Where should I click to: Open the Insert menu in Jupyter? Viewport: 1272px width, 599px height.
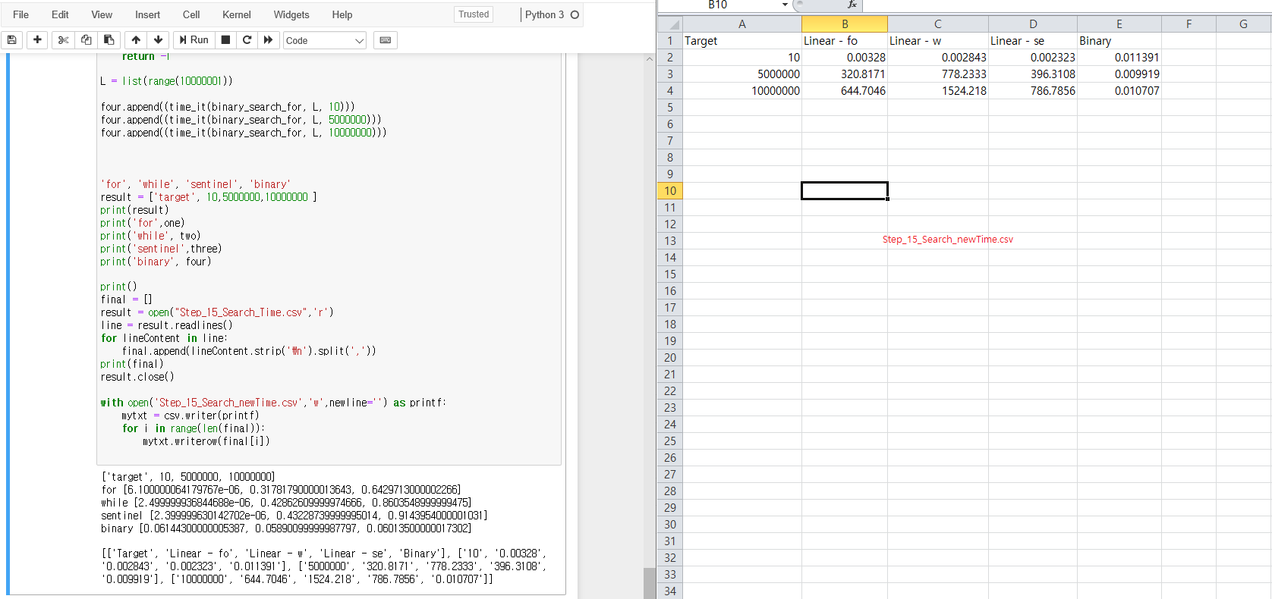click(147, 14)
